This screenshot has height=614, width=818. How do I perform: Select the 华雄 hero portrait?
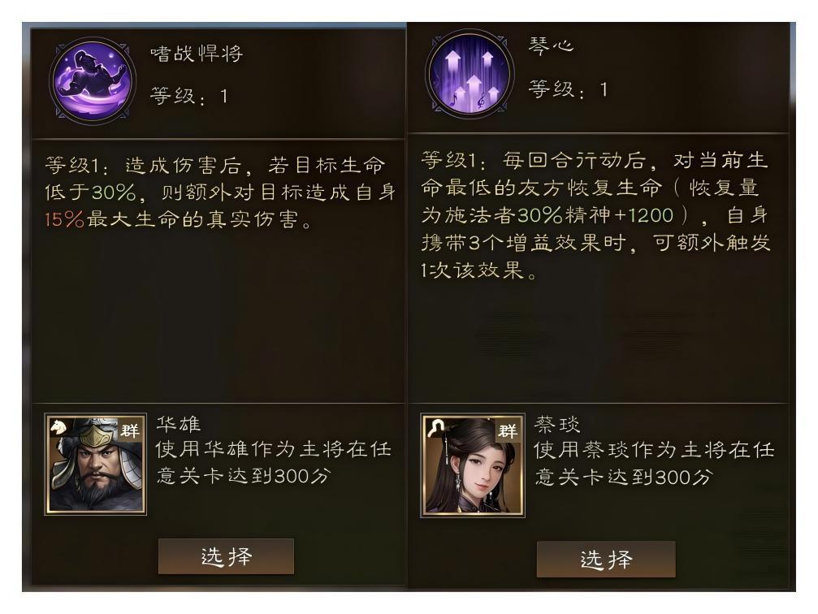coord(96,465)
